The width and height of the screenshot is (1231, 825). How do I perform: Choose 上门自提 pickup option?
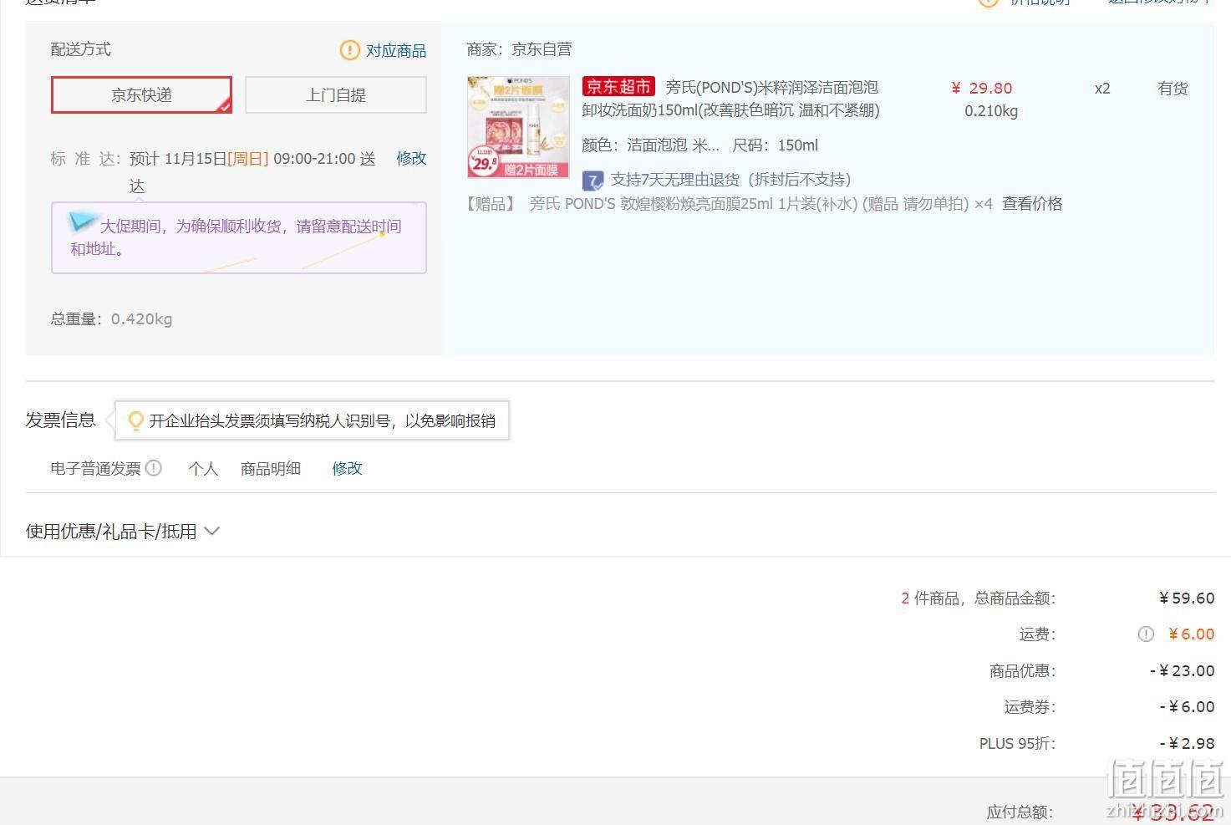pyautogui.click(x=335, y=94)
